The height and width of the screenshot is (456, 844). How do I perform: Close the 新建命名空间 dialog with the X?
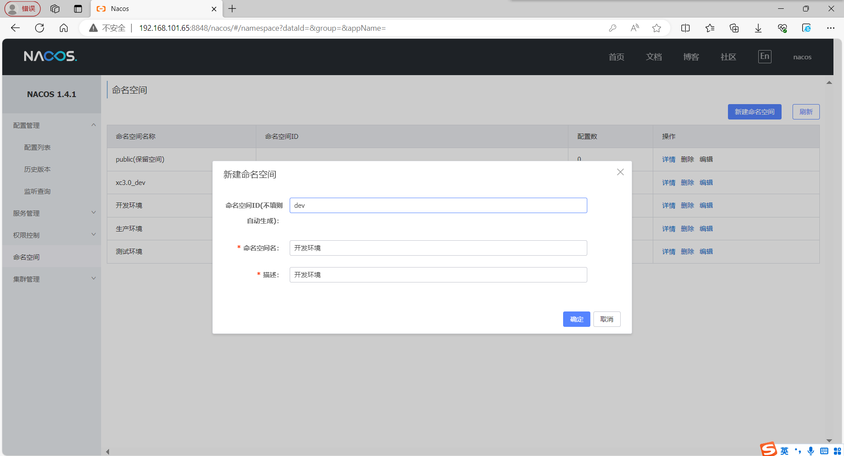[x=620, y=172]
